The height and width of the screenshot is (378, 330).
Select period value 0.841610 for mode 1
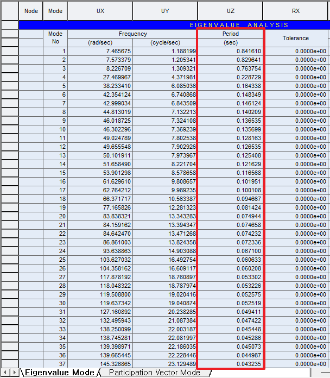(x=231, y=51)
